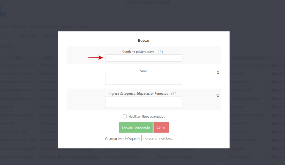Click the Guardar esta búsqueda label
The width and height of the screenshot is (285, 165).
pyautogui.click(x=123, y=138)
